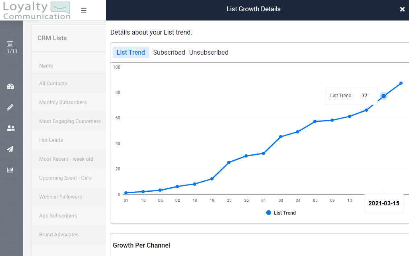
Task: Switch to the Subscribed tab
Action: (169, 52)
